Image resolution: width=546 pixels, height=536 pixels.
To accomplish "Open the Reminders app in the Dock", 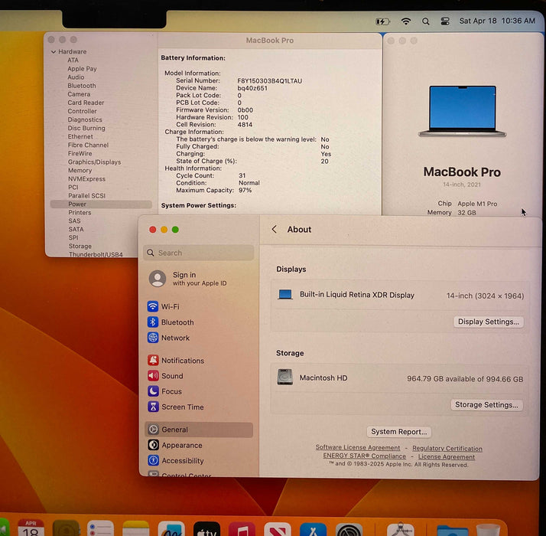I will tap(100, 528).
